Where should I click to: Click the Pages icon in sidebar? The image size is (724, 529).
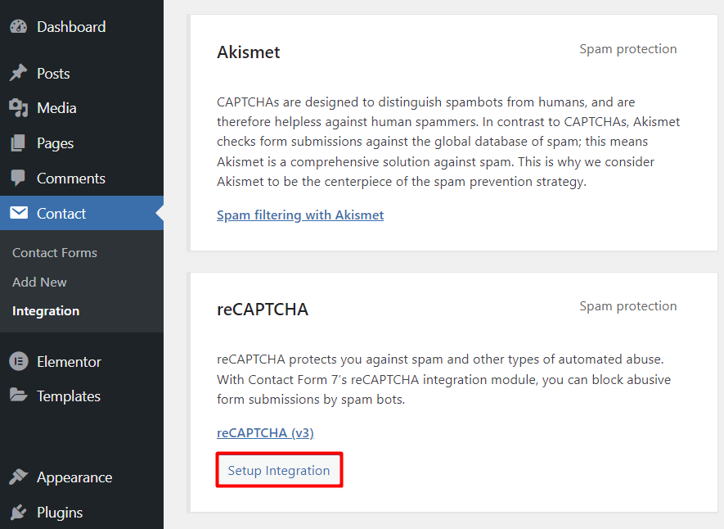point(18,142)
